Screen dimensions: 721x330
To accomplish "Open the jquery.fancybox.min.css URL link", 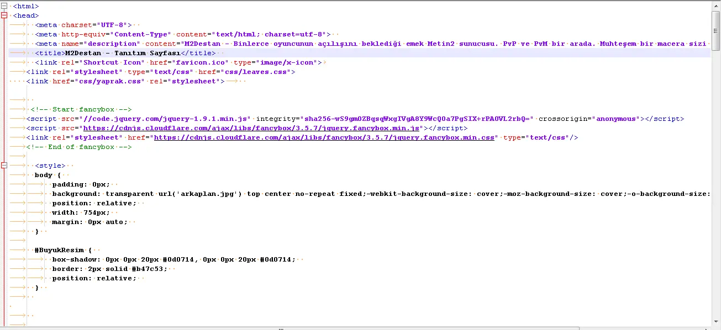I will [324, 137].
